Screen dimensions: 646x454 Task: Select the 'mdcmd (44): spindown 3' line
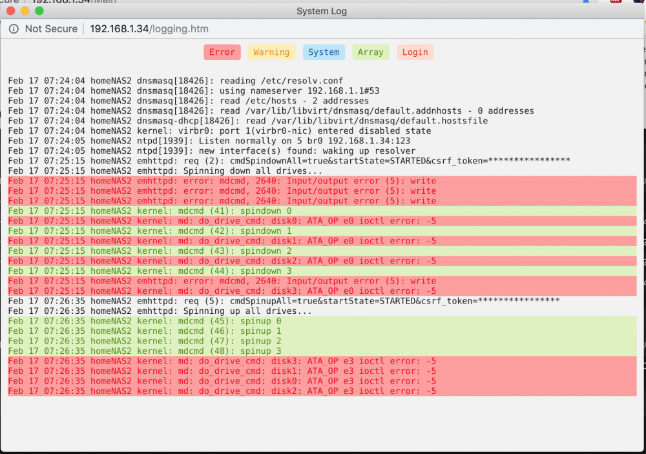[x=322, y=271]
